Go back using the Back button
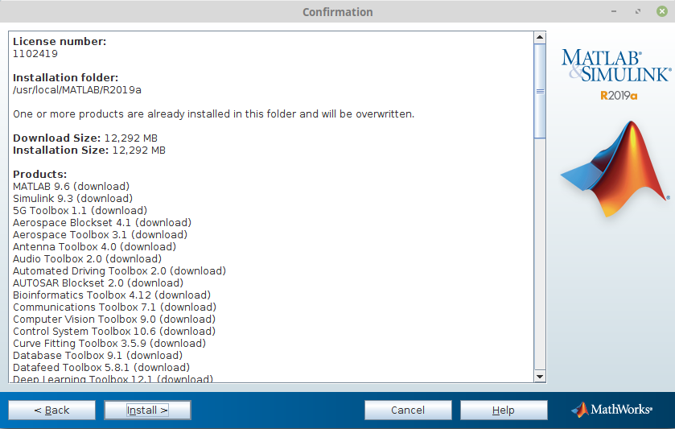This screenshot has width=675, height=429. point(51,410)
